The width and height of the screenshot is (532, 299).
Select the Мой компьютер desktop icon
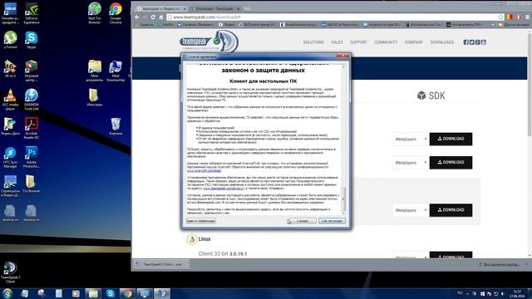(116, 71)
